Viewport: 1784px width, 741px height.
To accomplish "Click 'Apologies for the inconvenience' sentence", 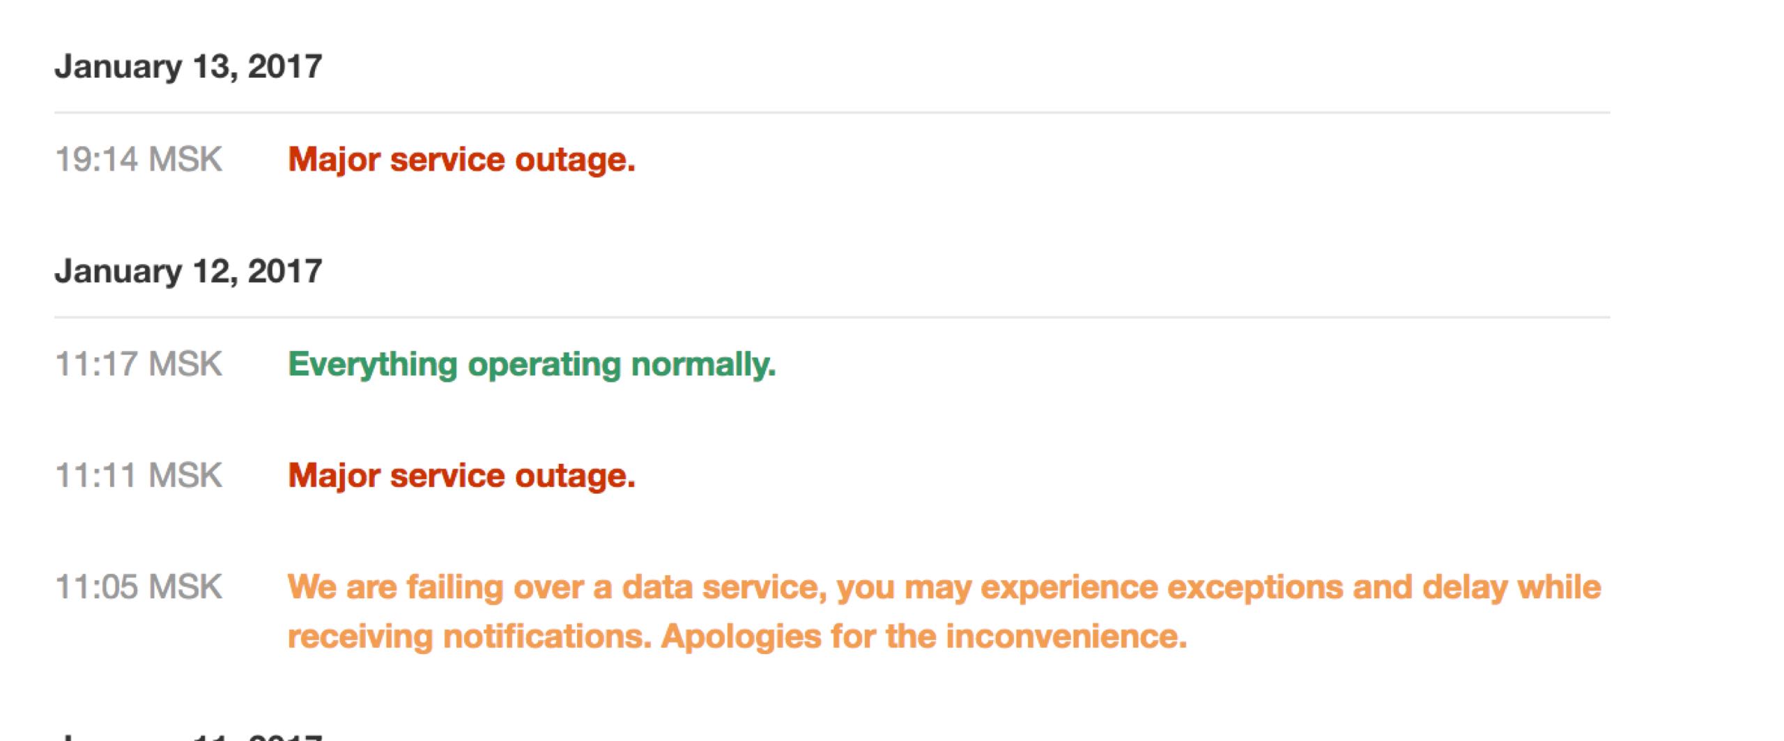I will point(923,637).
